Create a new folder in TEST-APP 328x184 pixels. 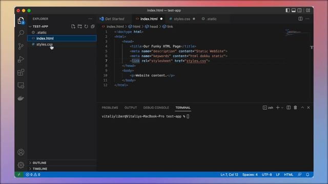[80, 27]
